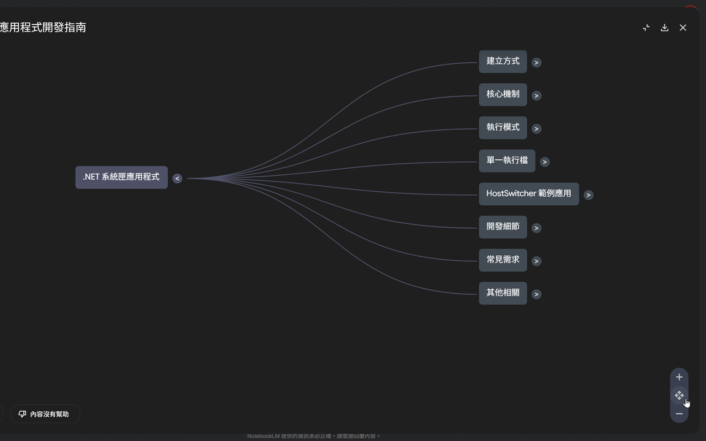Select the 單一執行檔 node
The image size is (706, 441).
click(x=507, y=161)
